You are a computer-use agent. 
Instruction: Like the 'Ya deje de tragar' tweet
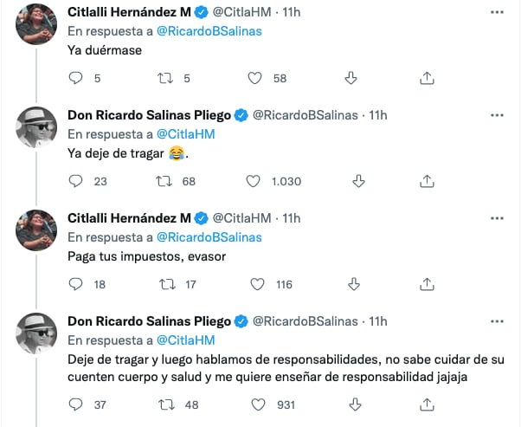coord(254,181)
